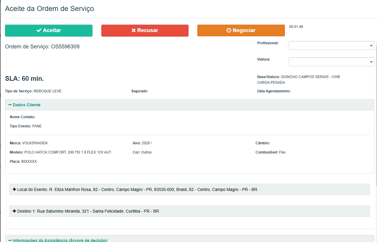This screenshot has height=242, width=377.
Task: Click the clock icon on Negociar
Action: (x=229, y=30)
